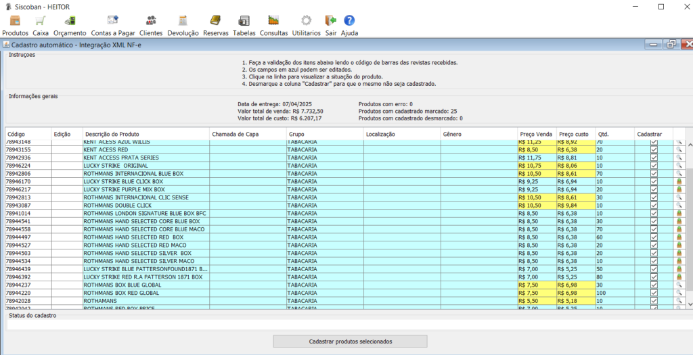The width and height of the screenshot is (693, 355).
Task: Click status icon for HAND SELECTED CORE BLUE MACO
Action: 679,229
